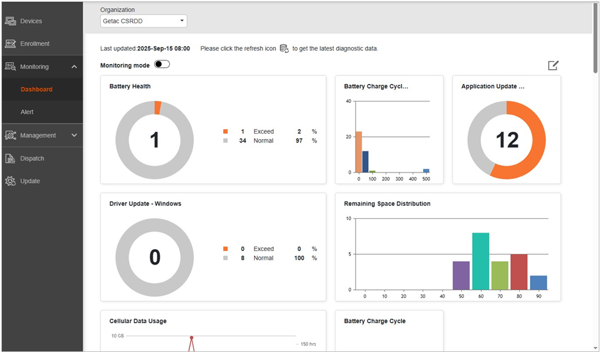Click the scroll down arrow on scrollbar

595,347
